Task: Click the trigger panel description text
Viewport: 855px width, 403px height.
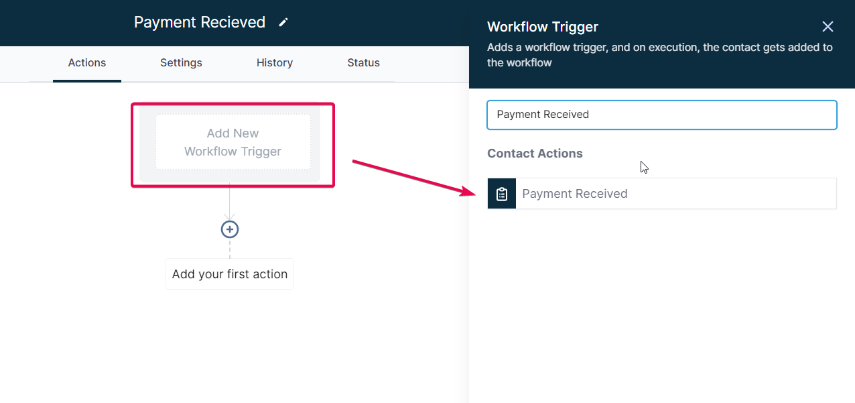Action: [x=659, y=55]
